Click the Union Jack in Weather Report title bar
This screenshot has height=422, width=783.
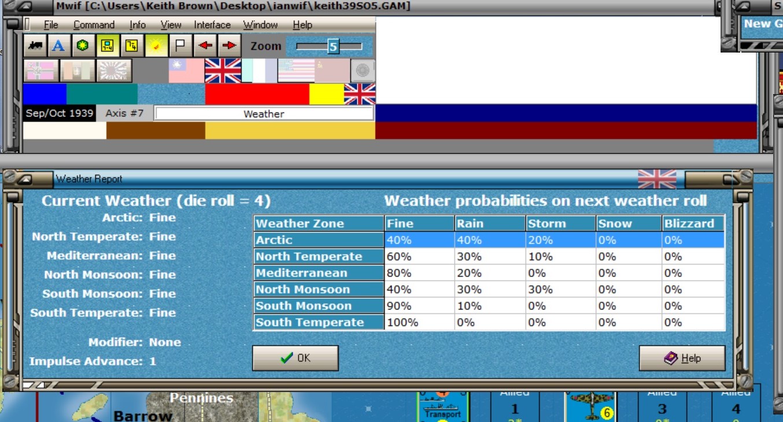click(x=657, y=179)
